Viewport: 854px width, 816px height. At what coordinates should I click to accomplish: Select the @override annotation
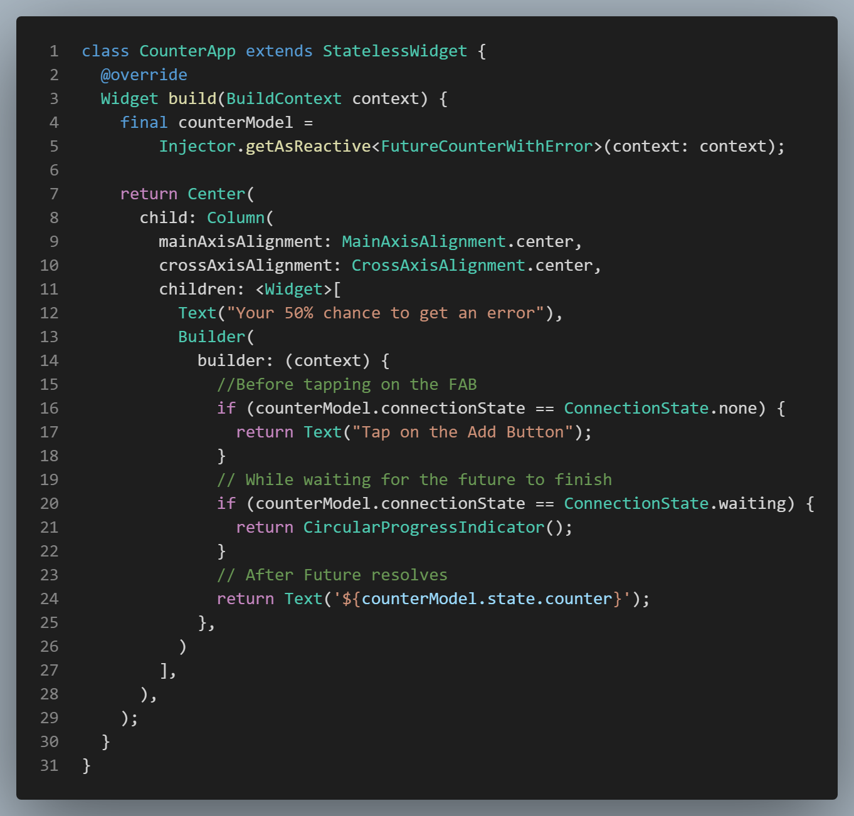[145, 75]
